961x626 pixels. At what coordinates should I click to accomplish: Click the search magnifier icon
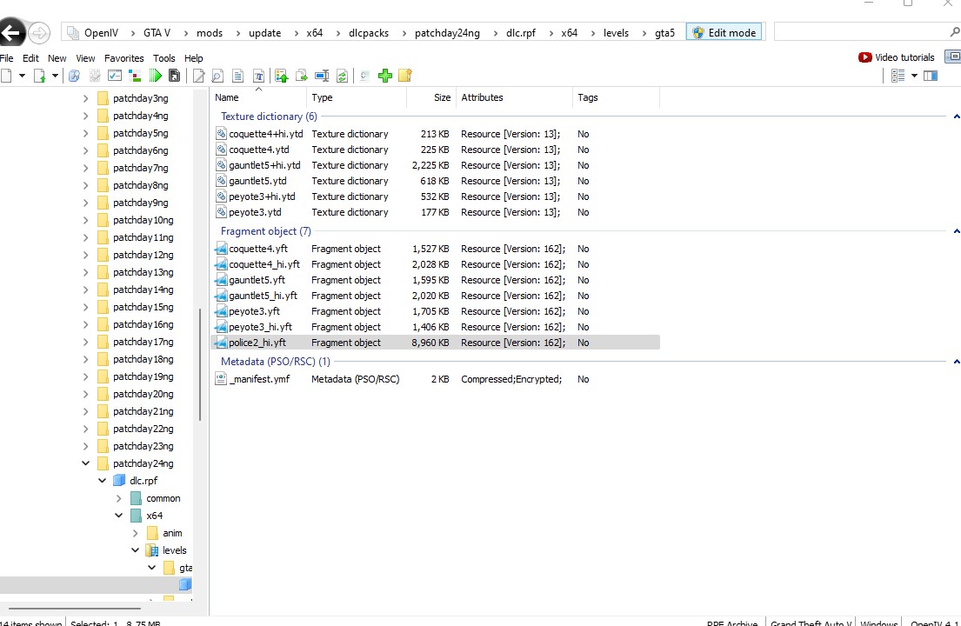coord(954,32)
